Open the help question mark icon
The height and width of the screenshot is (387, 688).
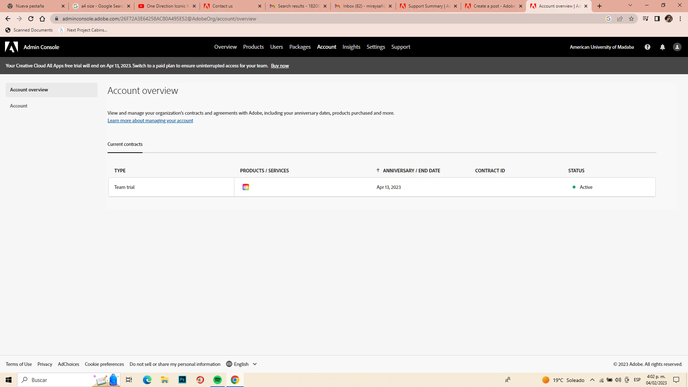pos(647,47)
